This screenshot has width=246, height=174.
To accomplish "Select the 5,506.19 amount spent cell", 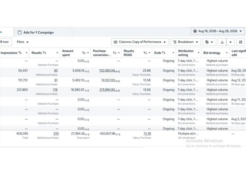I will tap(81, 70).
